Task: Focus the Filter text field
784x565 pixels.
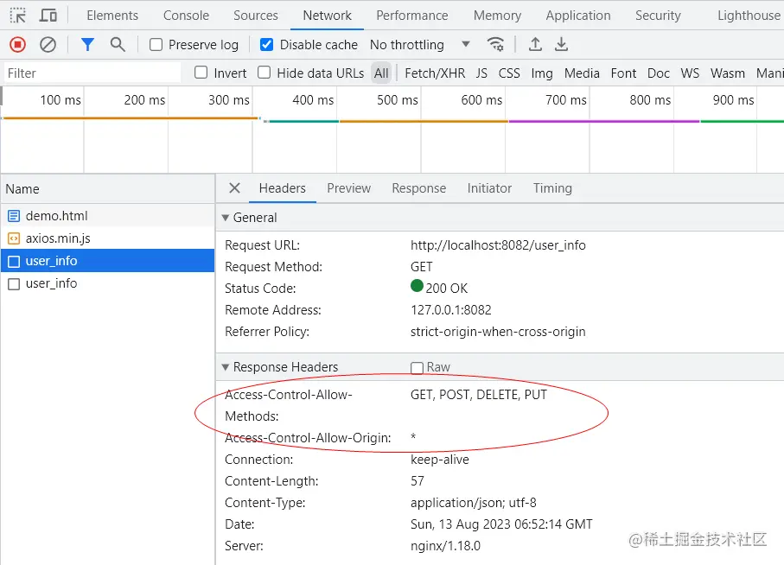Action: 92,73
